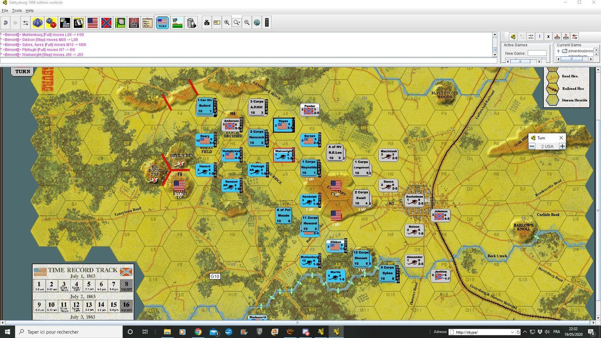Click the clipboard notes toolbar icon

148,23
